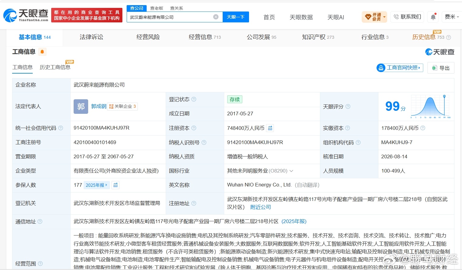Switch to the 基本信息 tab
The image size is (462, 270).
point(35,37)
